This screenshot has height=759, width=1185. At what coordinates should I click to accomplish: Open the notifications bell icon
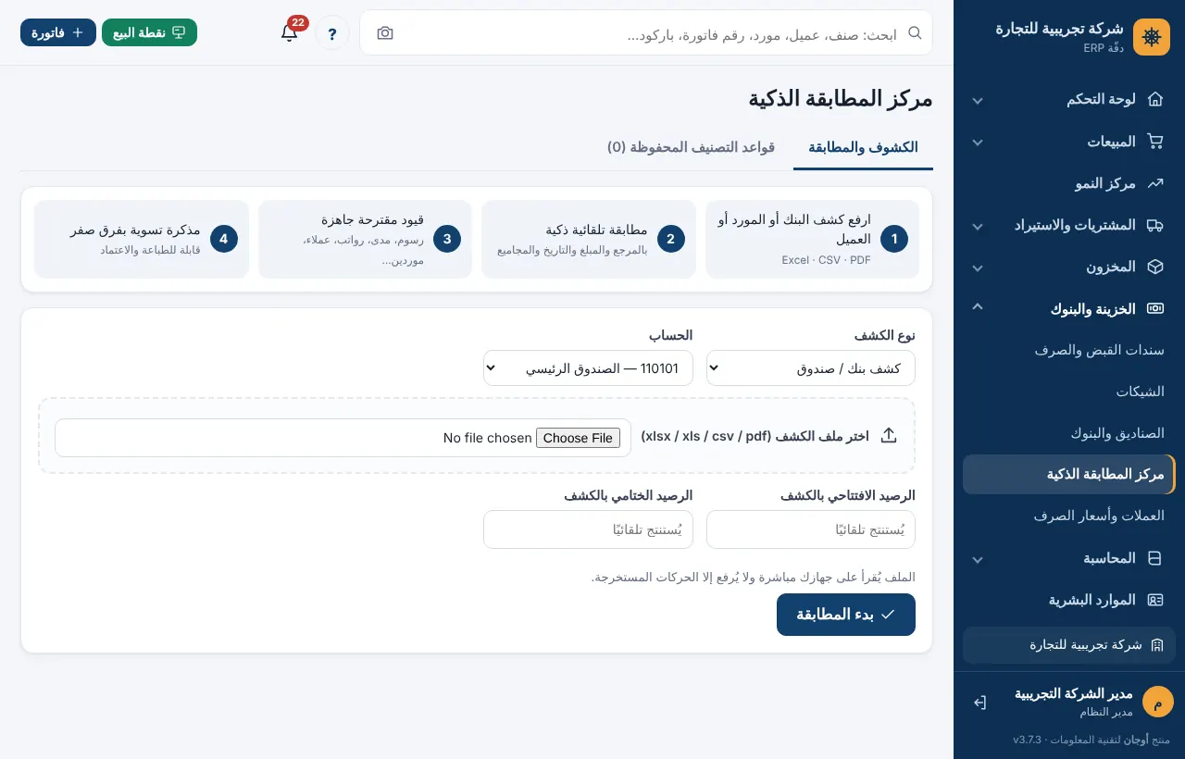(289, 32)
